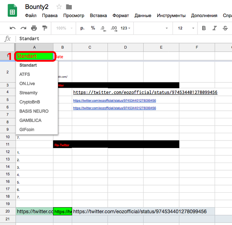232x225 pixels.
Task: Open the Вставка menu
Action: click(x=98, y=15)
